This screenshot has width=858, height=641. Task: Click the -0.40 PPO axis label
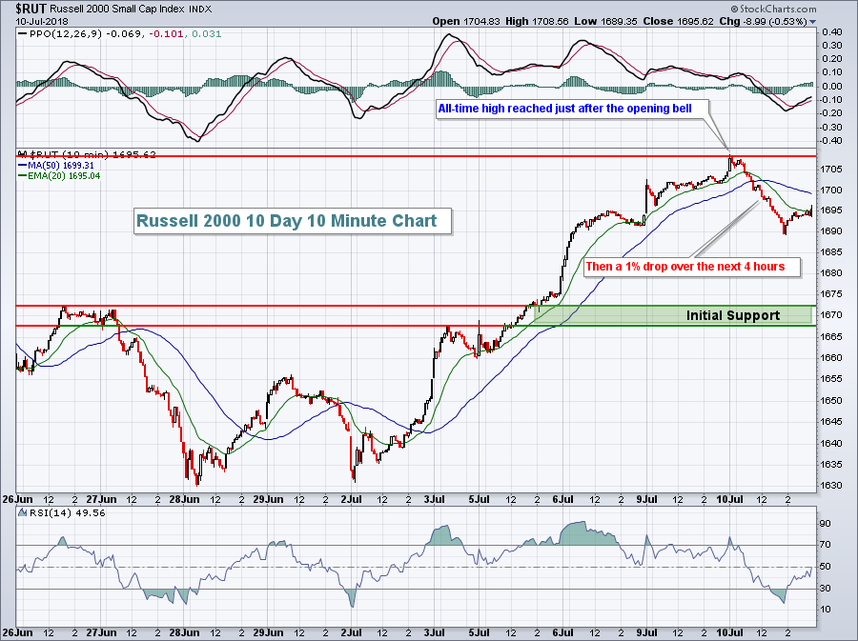tap(830, 140)
